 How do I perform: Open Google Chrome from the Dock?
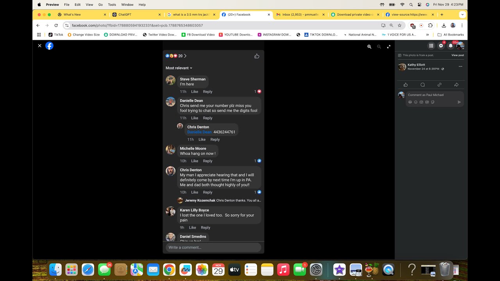[169, 269]
